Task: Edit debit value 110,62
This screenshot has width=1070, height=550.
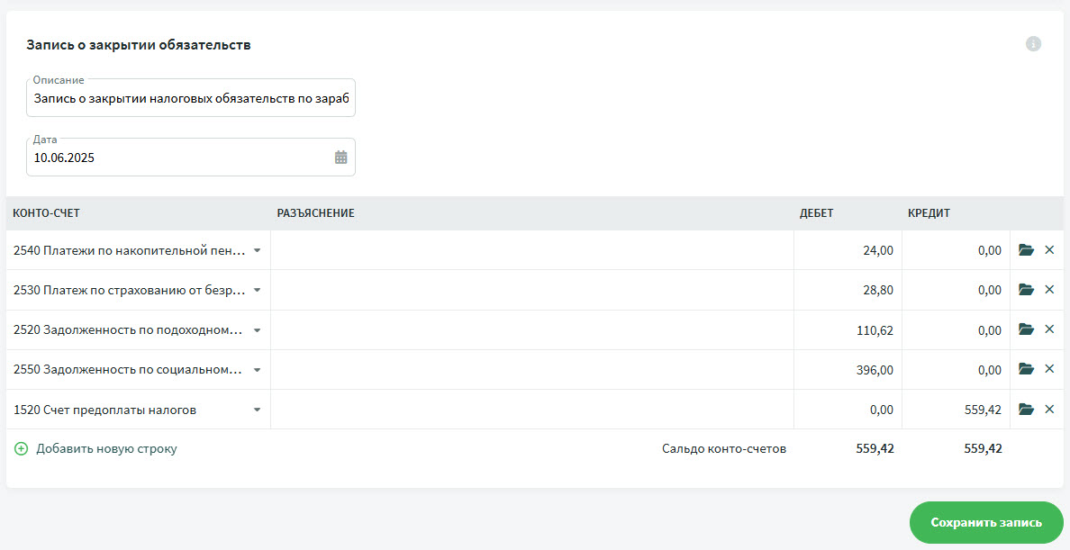Action: [848, 330]
